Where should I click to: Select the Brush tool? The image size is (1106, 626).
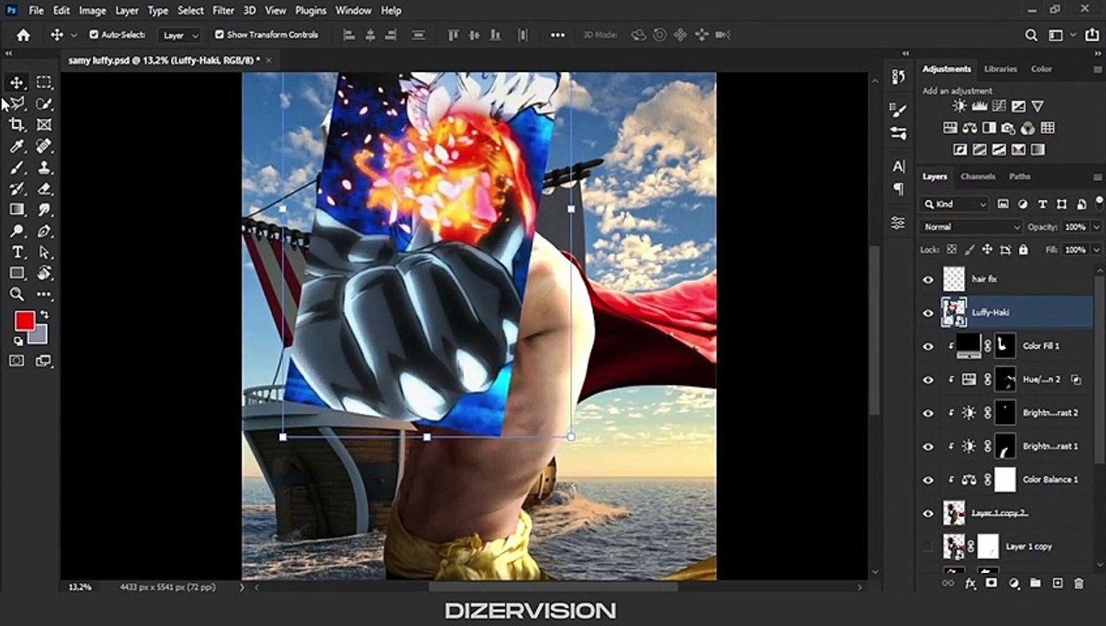point(17,168)
